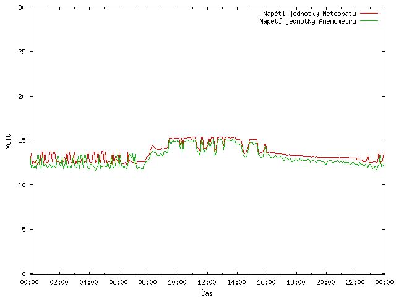The image size is (396, 297).
Task: Click the legend label "Napětí jednotky Meteopatu"
Action: tap(309, 14)
